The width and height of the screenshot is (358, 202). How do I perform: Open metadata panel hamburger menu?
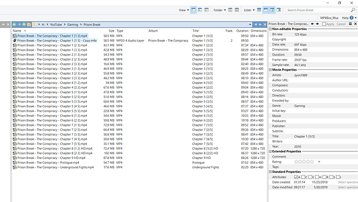coord(350,24)
